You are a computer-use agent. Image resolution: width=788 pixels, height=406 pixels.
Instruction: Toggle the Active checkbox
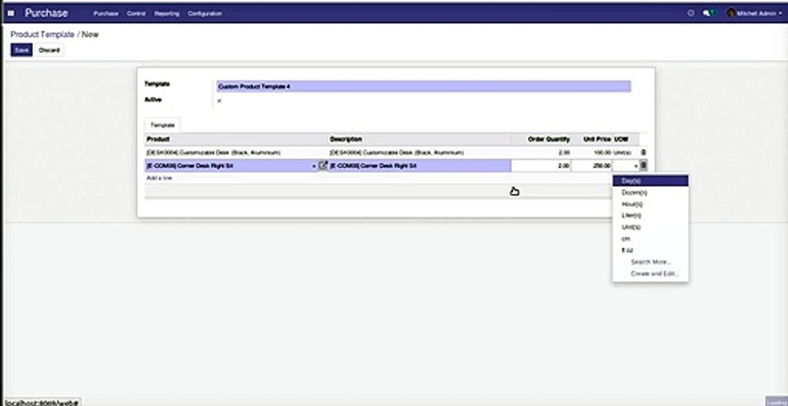point(220,101)
